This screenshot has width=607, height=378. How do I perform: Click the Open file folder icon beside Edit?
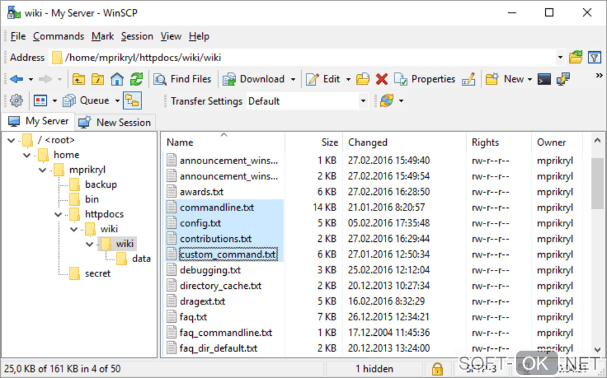pos(363,79)
